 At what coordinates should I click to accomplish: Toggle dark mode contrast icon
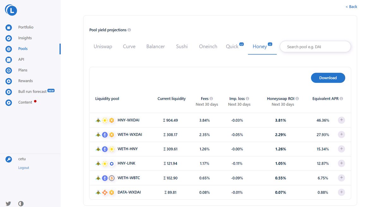(21, 204)
